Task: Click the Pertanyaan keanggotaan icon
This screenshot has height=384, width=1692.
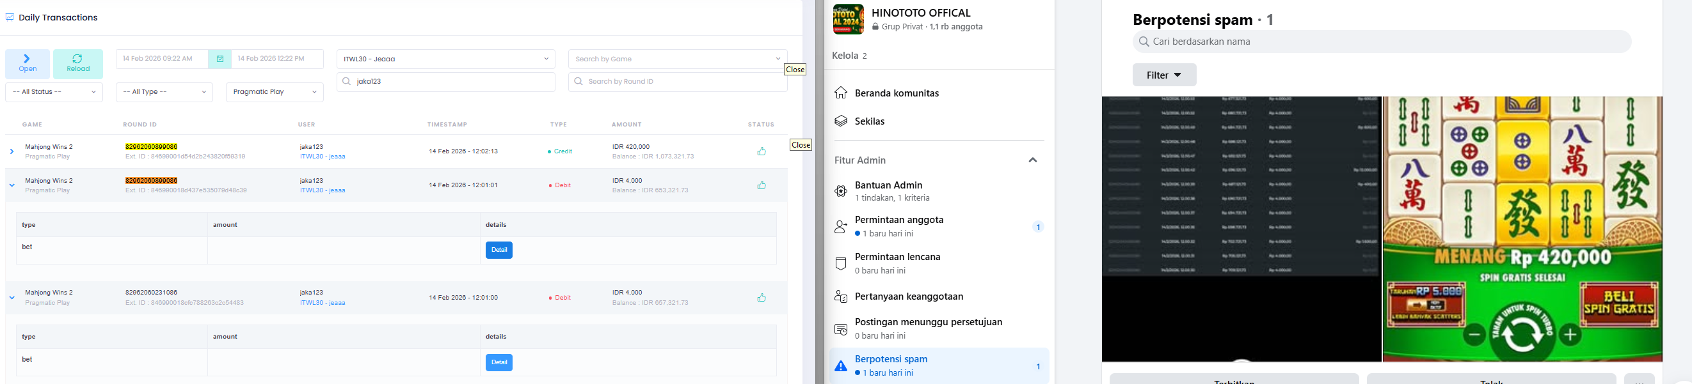Action: 841,297
